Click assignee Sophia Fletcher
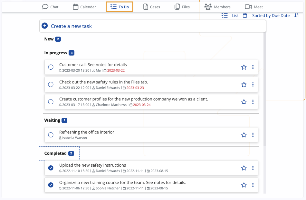 108,188
